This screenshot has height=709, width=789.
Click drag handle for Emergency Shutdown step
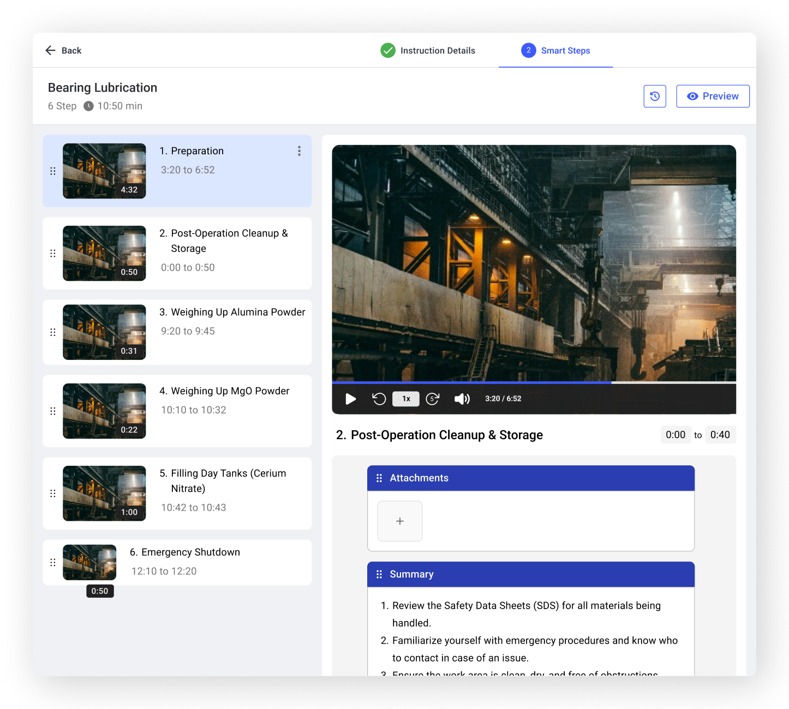53,562
